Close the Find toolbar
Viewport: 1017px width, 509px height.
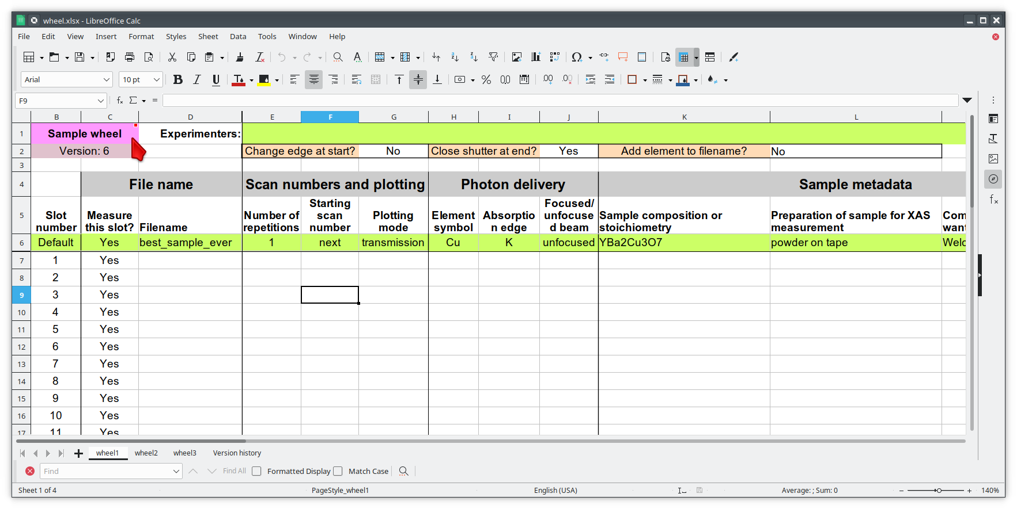(30, 471)
